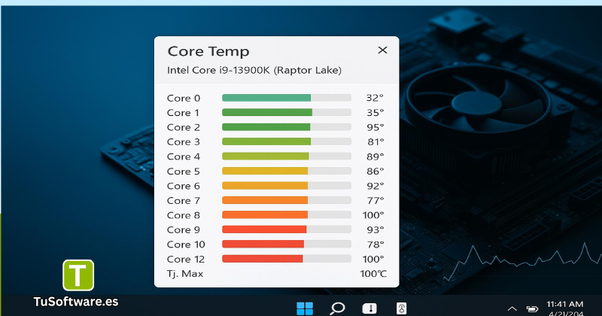Expand the hidden system tray icons chevron
Screen dimensions: 602x316
[x=512, y=308]
